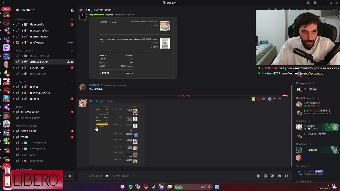Viewport: 340px width, 191px height.
Task: Open the GIF picker icon
Action: click(265, 176)
